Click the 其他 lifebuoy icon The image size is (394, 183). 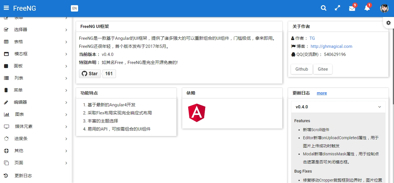tap(6, 151)
